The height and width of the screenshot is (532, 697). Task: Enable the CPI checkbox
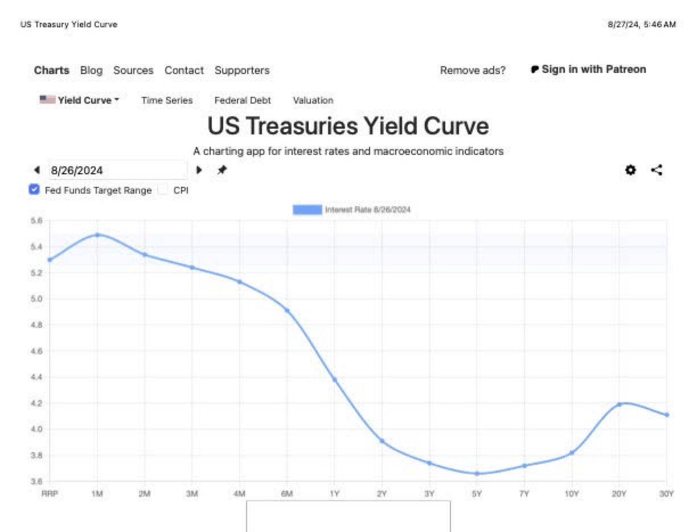(x=163, y=190)
